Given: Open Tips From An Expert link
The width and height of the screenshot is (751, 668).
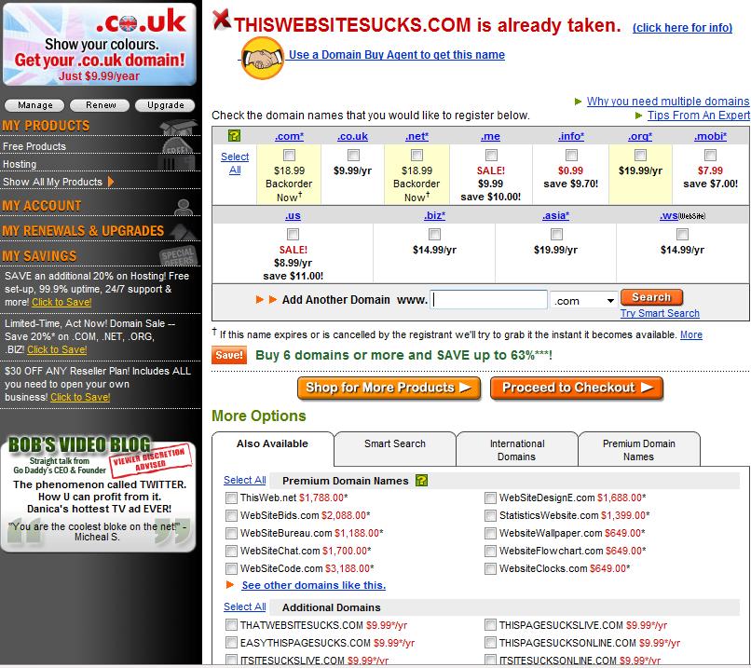Looking at the screenshot, I should pyautogui.click(x=699, y=116).
